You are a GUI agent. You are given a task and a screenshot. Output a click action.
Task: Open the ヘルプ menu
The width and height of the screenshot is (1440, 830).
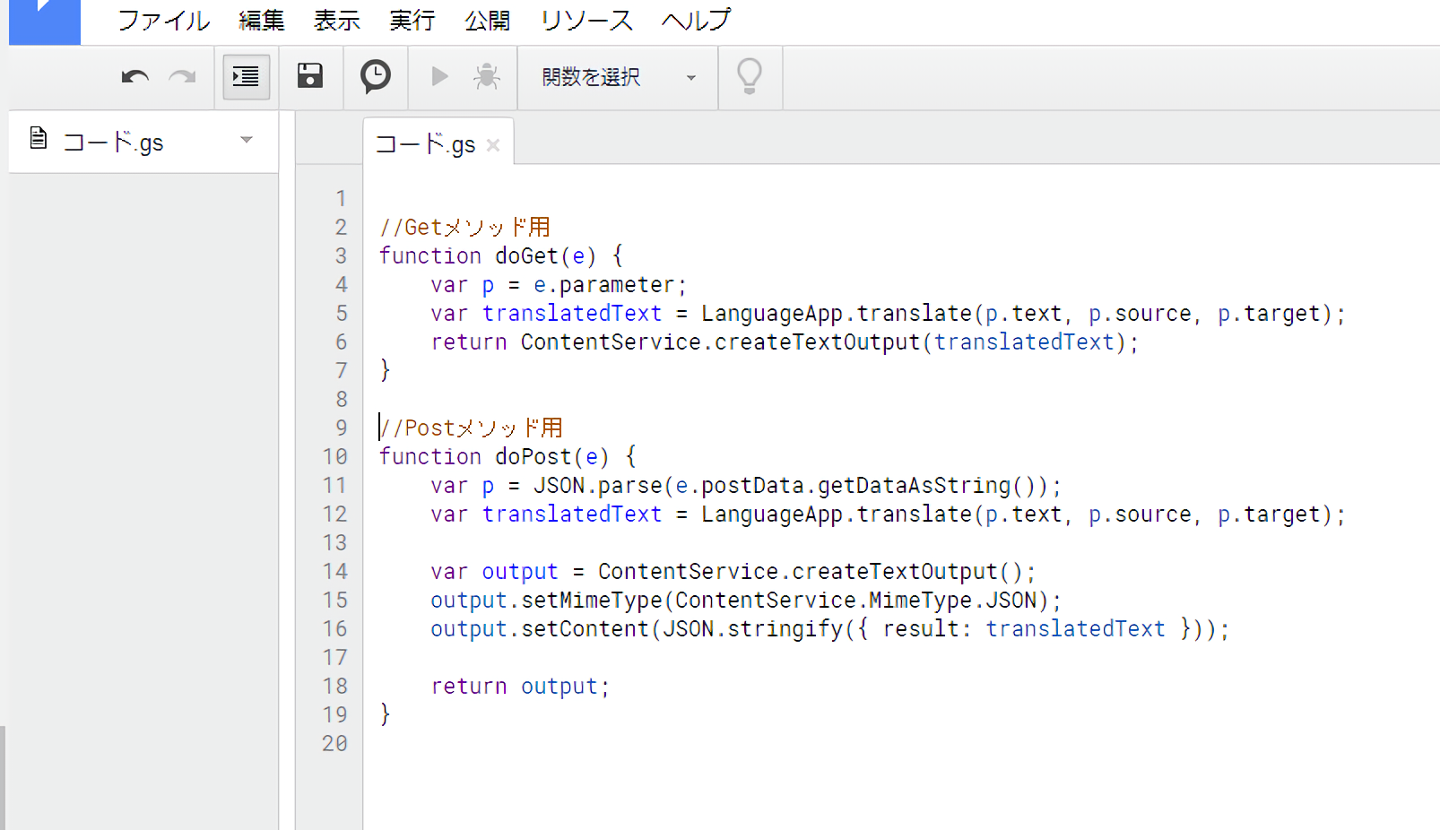click(x=696, y=21)
